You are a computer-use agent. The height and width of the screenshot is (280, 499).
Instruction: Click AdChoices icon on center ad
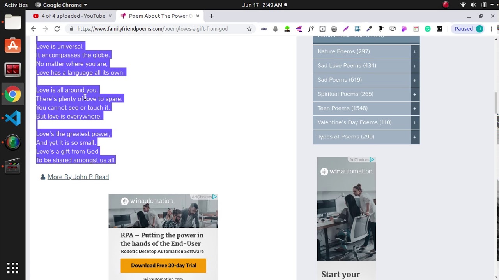[214, 197]
